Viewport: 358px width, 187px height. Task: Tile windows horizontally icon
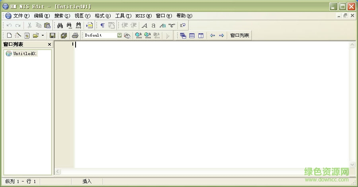pos(192,36)
